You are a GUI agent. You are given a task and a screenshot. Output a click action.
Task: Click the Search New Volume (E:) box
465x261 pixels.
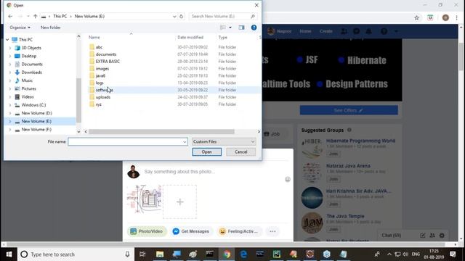pyautogui.click(x=222, y=16)
